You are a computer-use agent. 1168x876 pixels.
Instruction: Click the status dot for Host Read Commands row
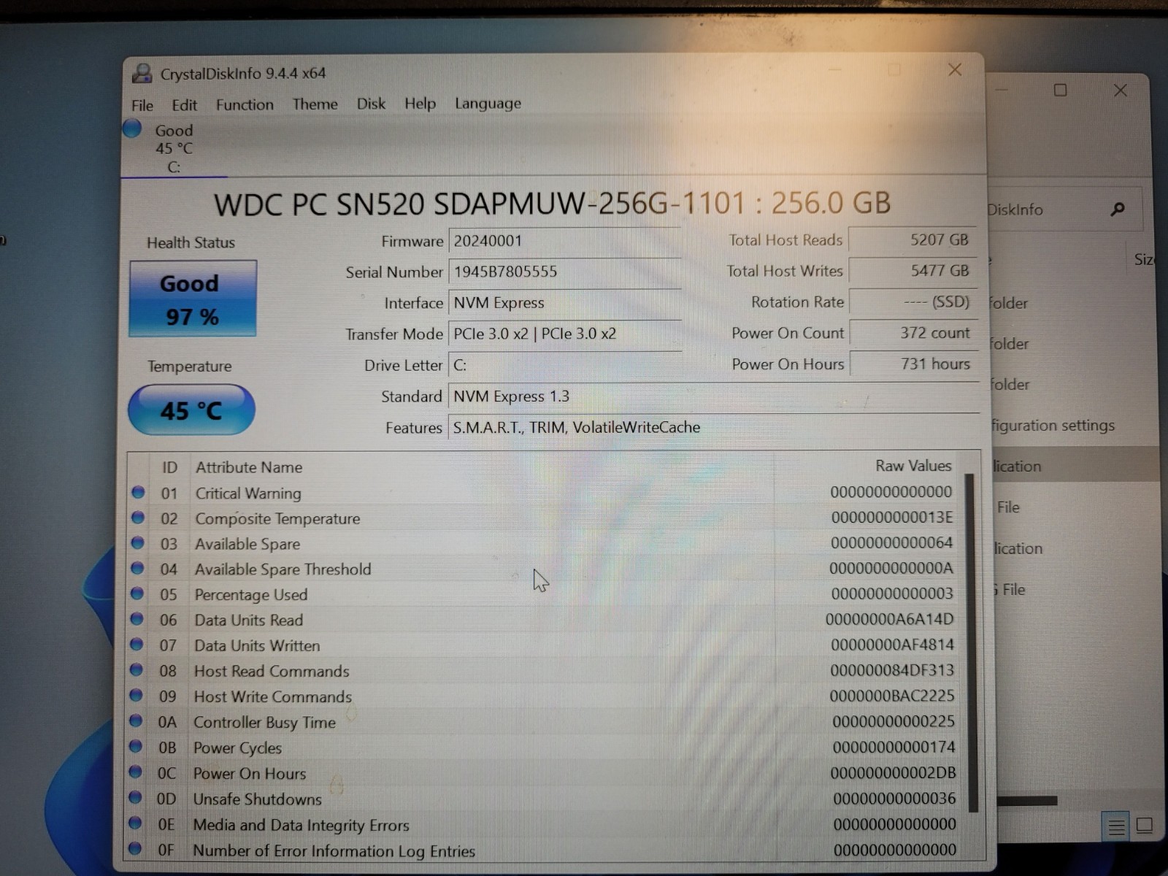[136, 670]
